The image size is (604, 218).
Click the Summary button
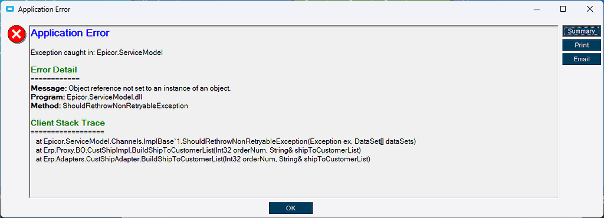coord(581,31)
